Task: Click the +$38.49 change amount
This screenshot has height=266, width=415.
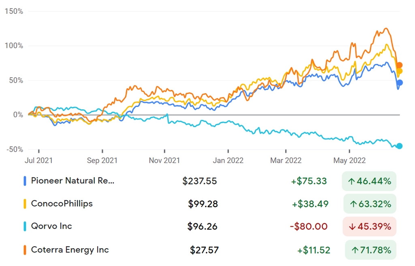Action: point(310,204)
